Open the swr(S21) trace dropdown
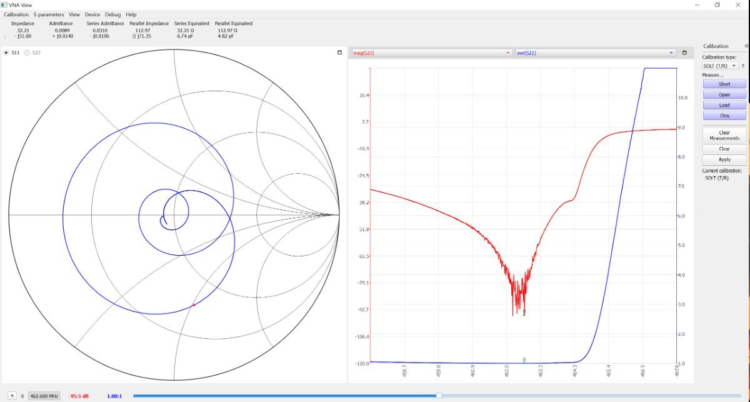Viewport: 750px width, 402px height. [595, 53]
